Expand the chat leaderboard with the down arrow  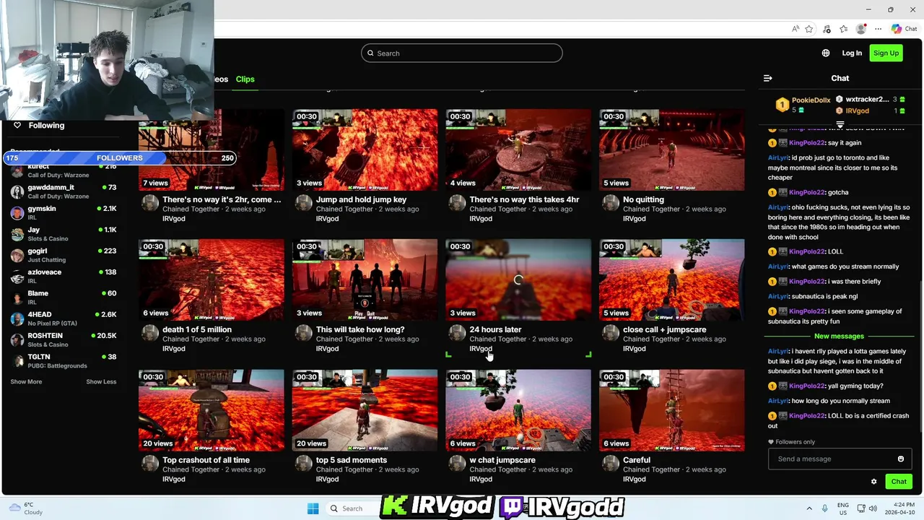click(x=840, y=125)
